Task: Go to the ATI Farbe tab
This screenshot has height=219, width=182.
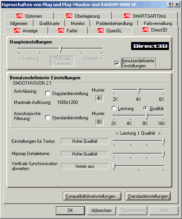Action: pyautogui.click(x=68, y=30)
